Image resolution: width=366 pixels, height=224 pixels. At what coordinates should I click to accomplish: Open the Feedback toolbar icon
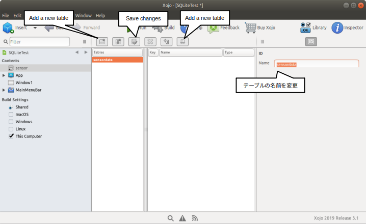coord(213,29)
